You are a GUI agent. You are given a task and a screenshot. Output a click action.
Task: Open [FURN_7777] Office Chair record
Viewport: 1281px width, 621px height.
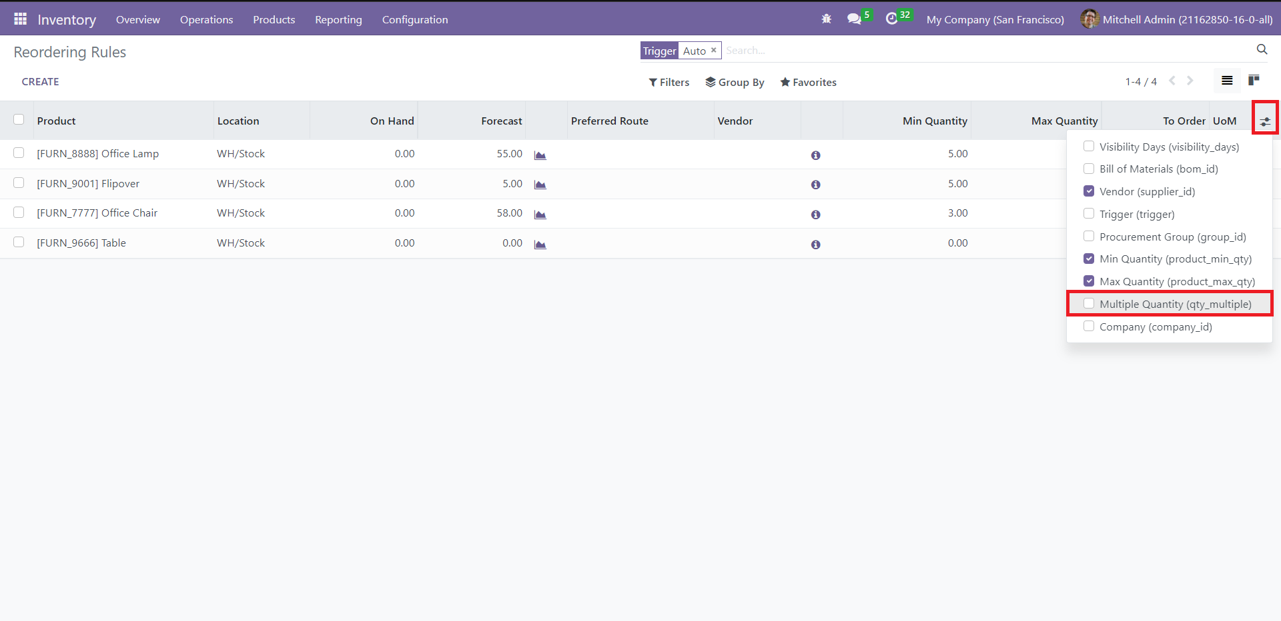[x=97, y=213]
